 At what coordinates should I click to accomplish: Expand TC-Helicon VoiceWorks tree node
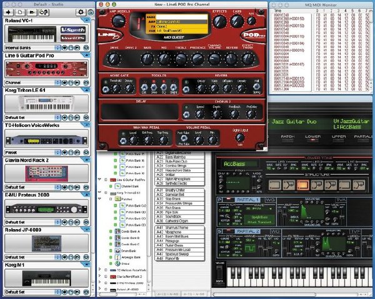100,270
